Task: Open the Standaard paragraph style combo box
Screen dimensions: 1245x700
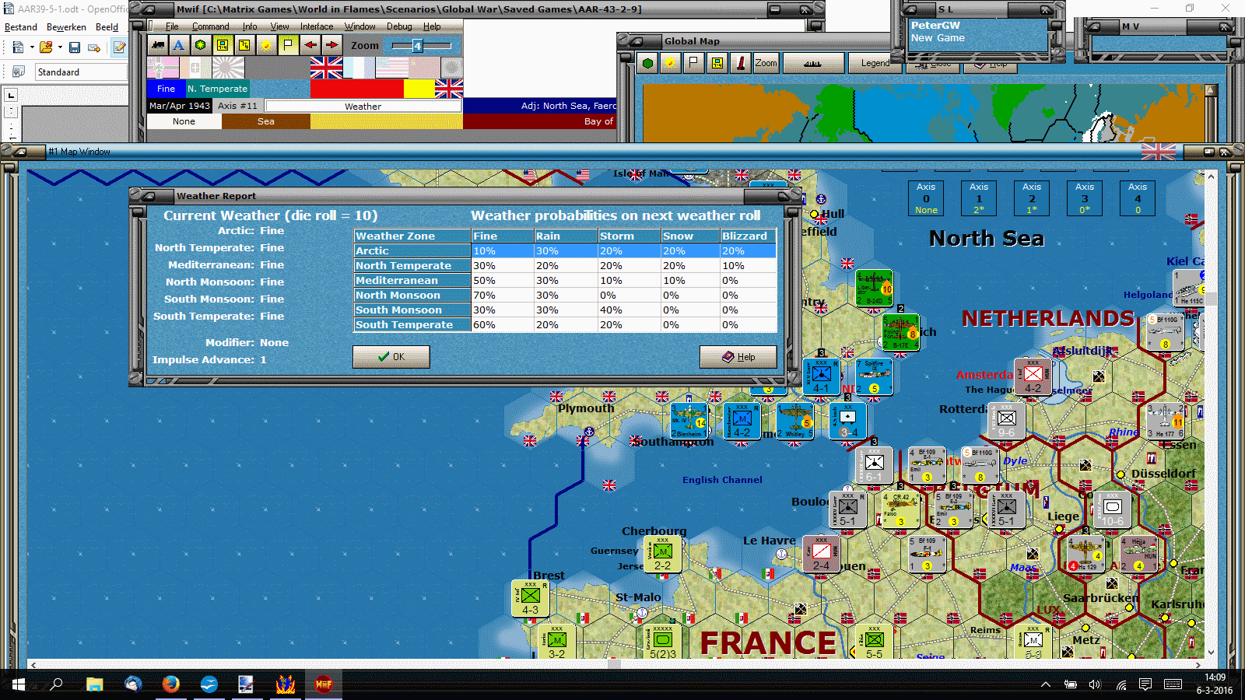Action: 81,72
